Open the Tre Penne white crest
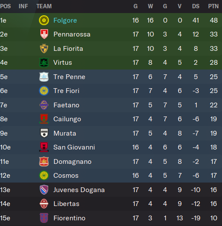The width and height of the screenshot is (222, 226). tap(44, 76)
